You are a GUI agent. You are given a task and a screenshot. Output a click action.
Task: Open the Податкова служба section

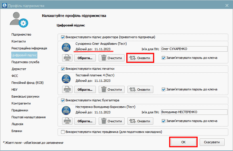pos(25,62)
